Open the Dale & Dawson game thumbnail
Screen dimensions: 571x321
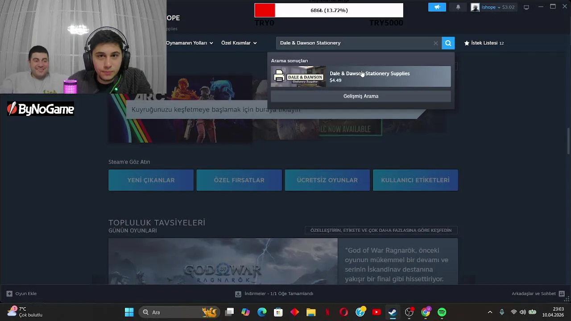coord(298,76)
